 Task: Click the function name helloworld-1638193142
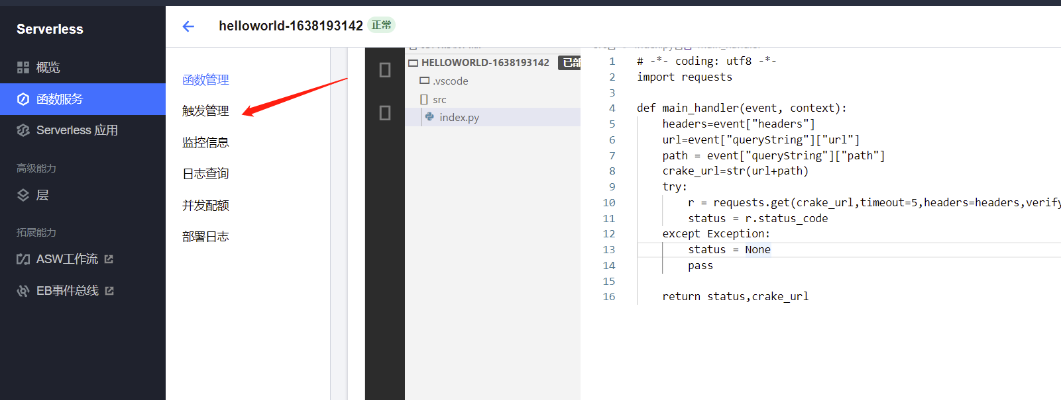coord(291,26)
